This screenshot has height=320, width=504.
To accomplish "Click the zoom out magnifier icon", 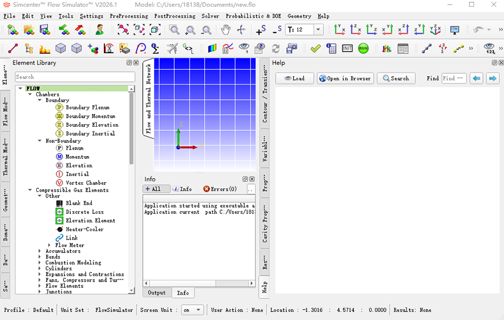I will pos(206,30).
